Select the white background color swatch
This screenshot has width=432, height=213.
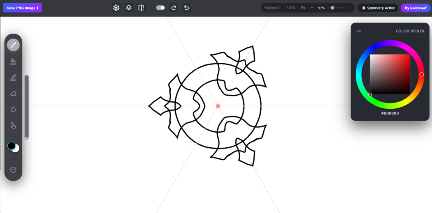tap(16, 149)
